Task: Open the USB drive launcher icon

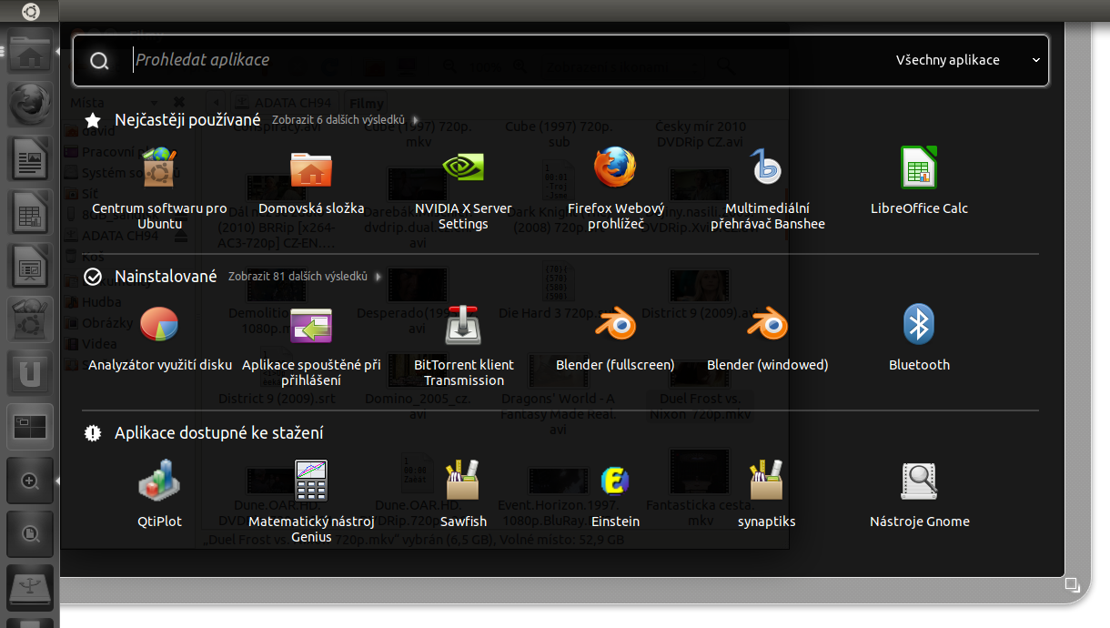Action: coord(30,587)
